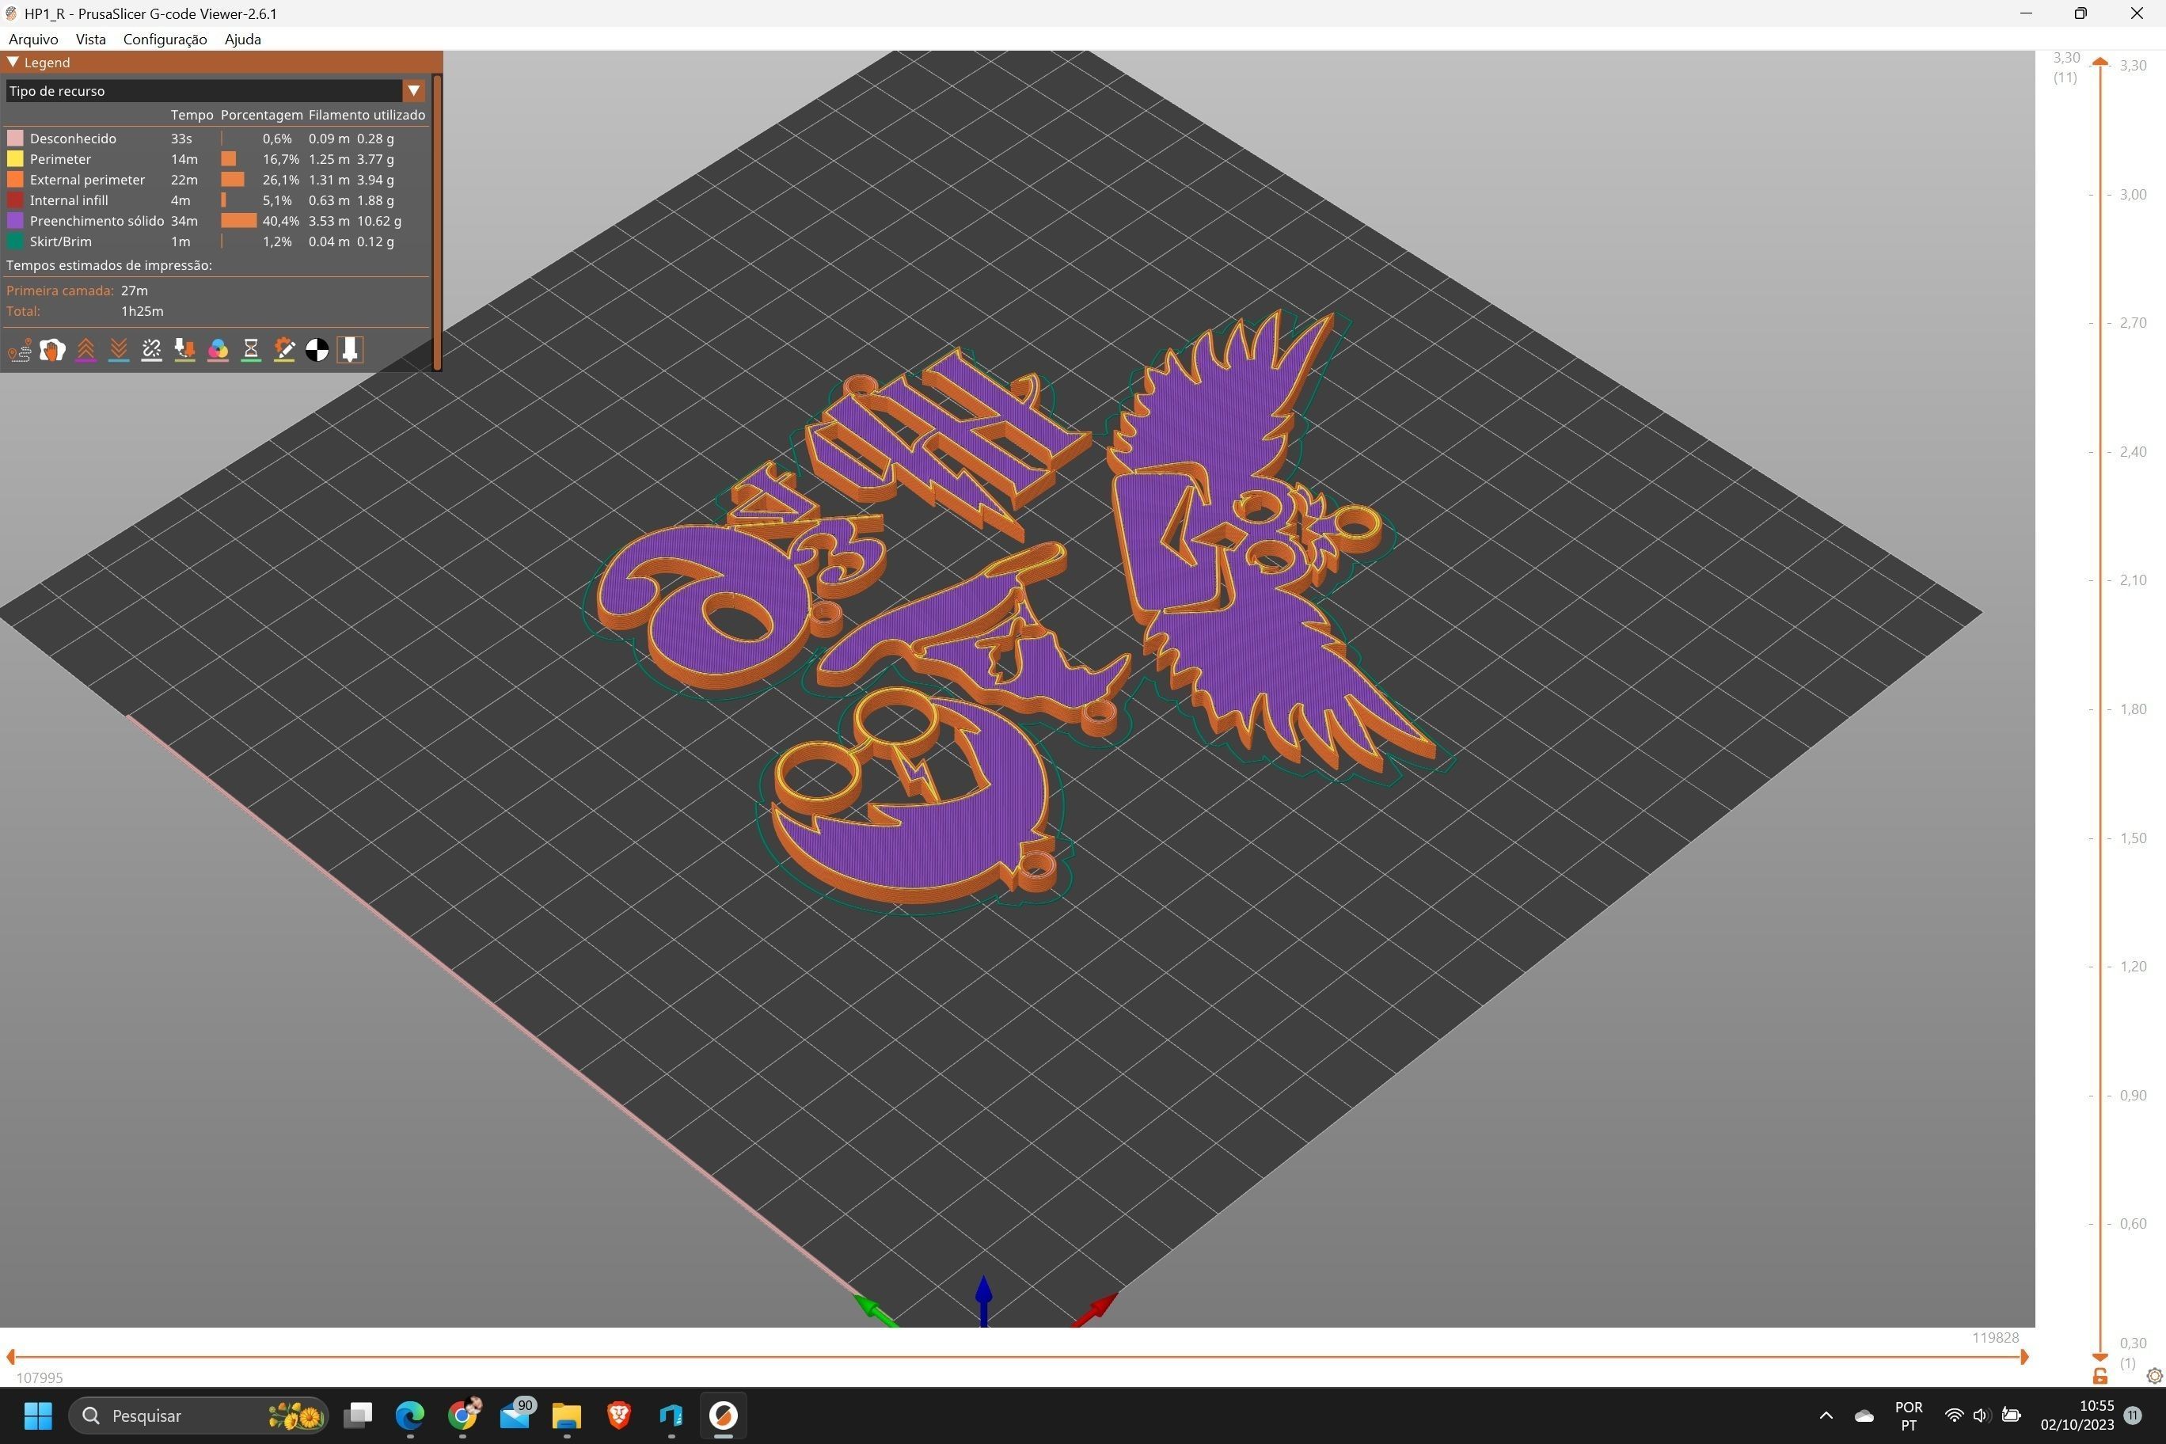Click the Filamento utilizado column header
The image size is (2166, 1444).
367,115
